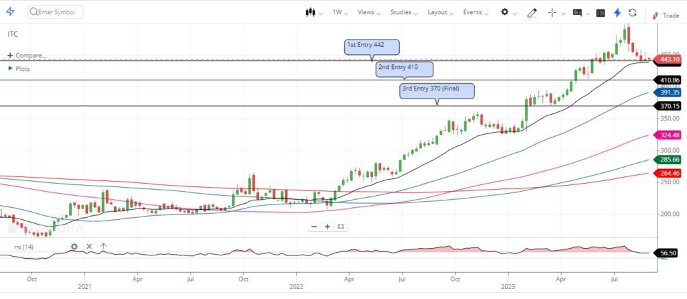
Task: Click the green 285.66 moving average tag
Action: [667, 160]
